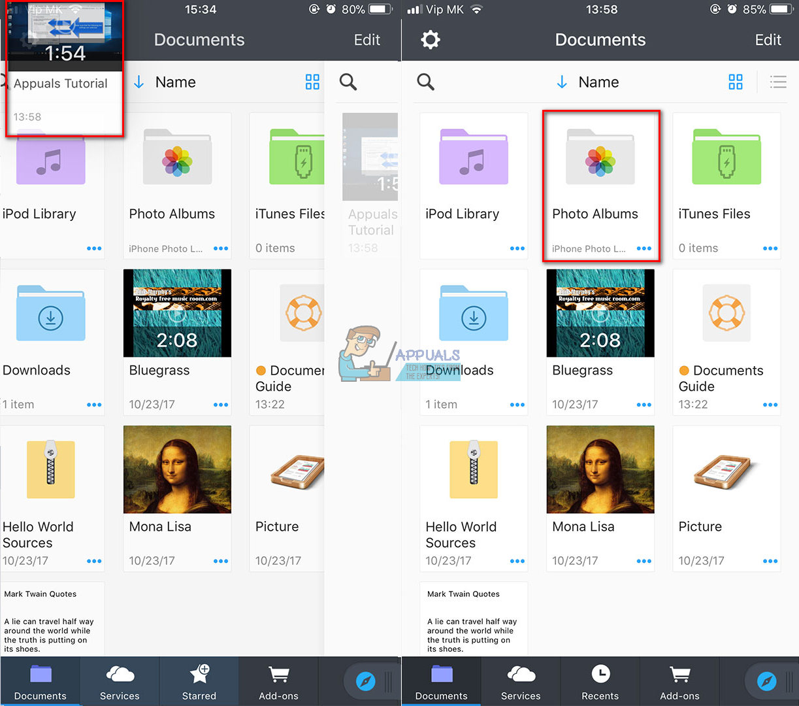This screenshot has height=706, width=799.
Task: Open Documents Guide more options, right screen
Action: [770, 405]
